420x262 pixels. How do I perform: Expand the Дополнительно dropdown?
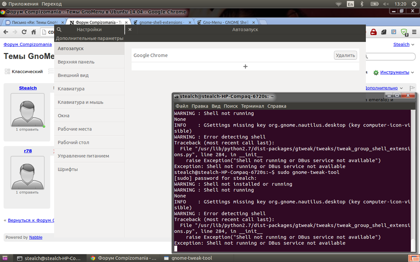pyautogui.click(x=401, y=88)
